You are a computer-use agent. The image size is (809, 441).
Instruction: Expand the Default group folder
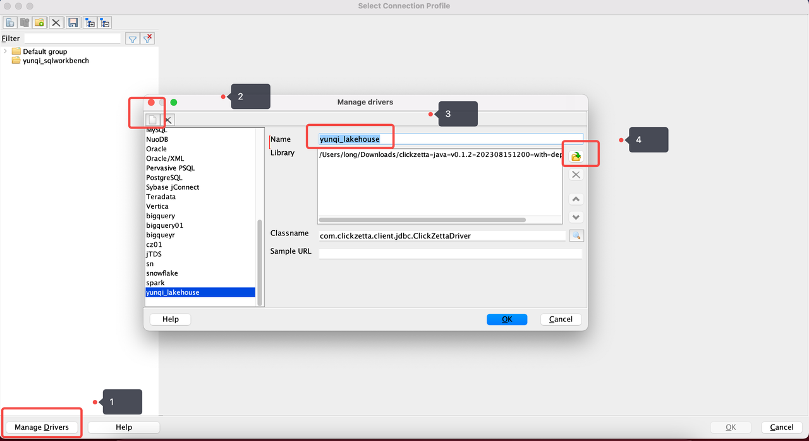click(x=6, y=51)
